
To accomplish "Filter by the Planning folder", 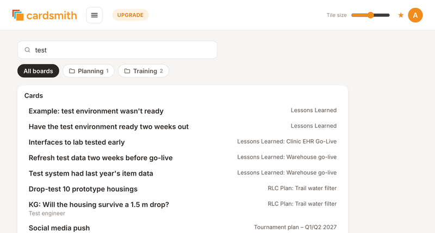I will click(x=89, y=71).
